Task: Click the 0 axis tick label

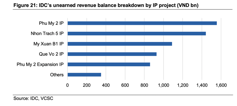Action: (x=67, y=85)
